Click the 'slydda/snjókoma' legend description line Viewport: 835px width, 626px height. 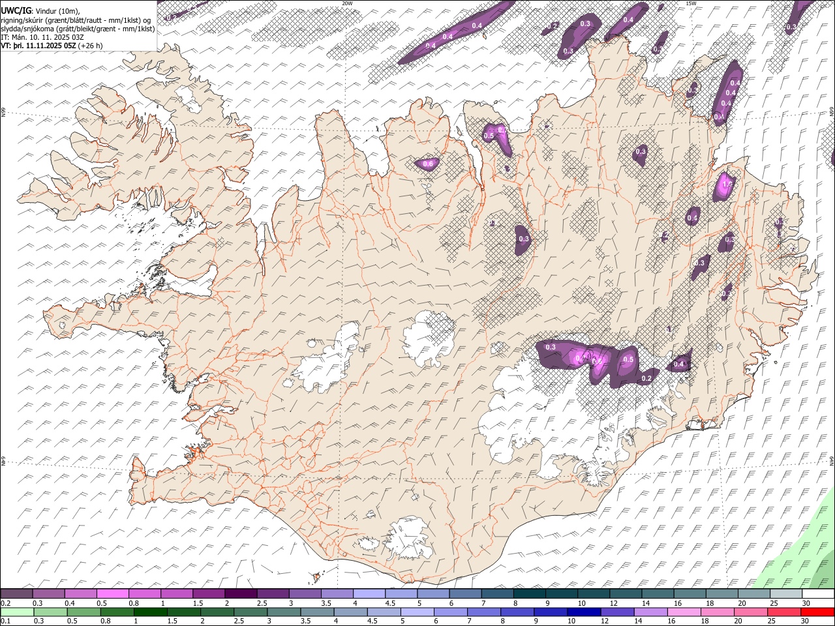[78, 29]
